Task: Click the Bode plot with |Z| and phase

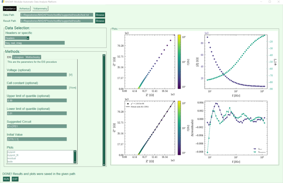Action: 236,62
